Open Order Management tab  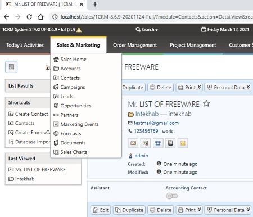tap(135, 45)
